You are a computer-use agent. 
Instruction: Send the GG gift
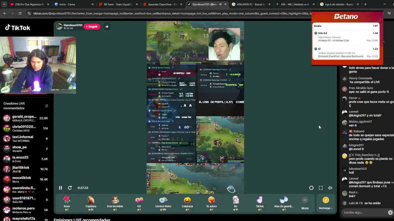pos(139,203)
